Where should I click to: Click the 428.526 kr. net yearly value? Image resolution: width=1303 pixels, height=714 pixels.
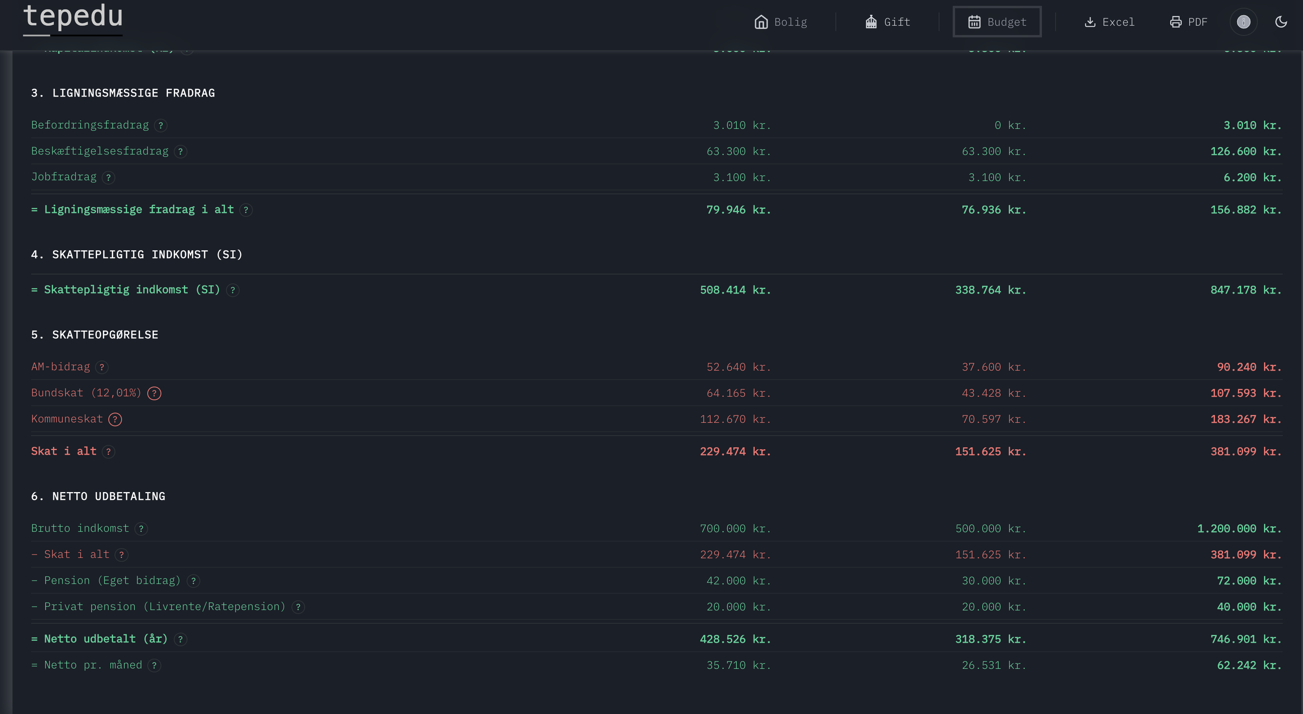tap(735, 639)
